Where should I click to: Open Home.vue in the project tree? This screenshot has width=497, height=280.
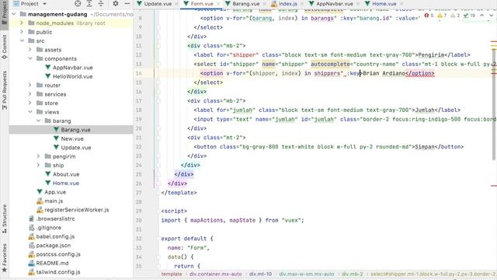coord(65,184)
